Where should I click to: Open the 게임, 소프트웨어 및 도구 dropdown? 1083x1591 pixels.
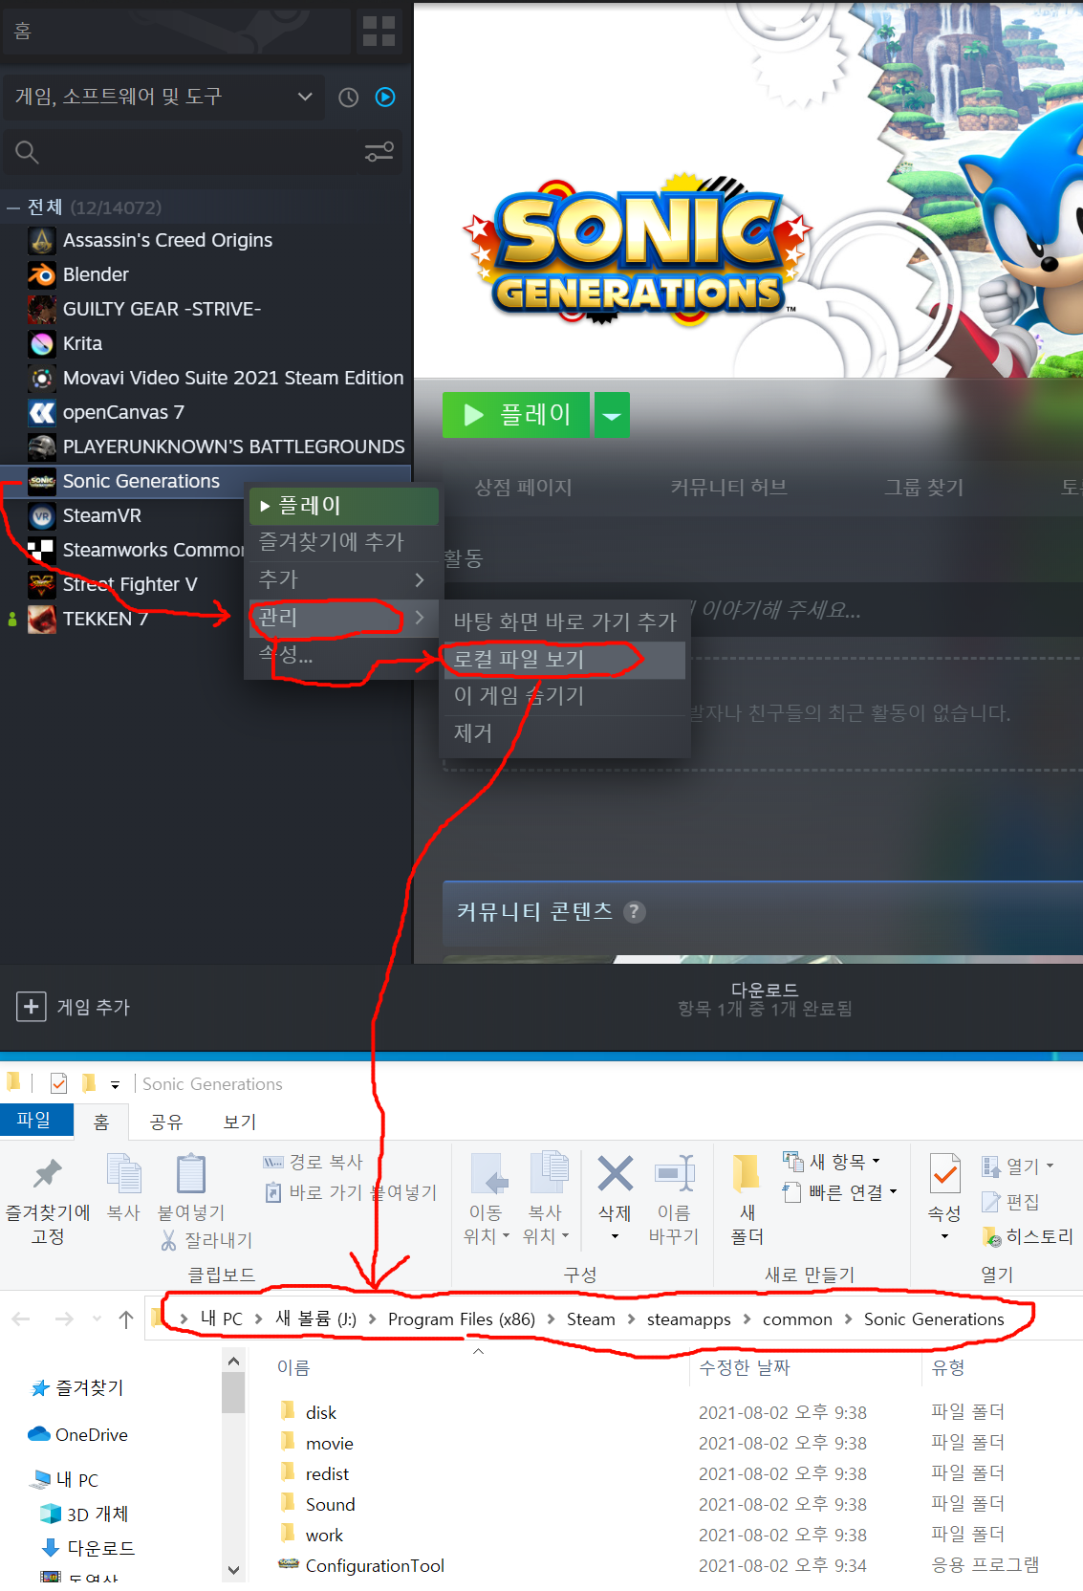(x=164, y=97)
